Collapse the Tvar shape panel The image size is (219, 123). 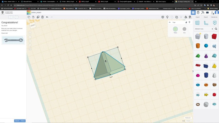click(x=170, y=22)
